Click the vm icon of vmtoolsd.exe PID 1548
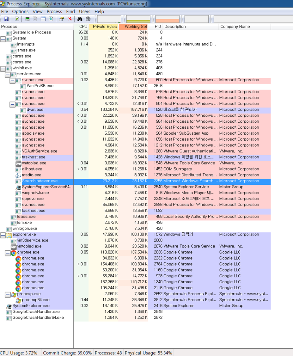This screenshot has width=293, height=356. pos(18,163)
